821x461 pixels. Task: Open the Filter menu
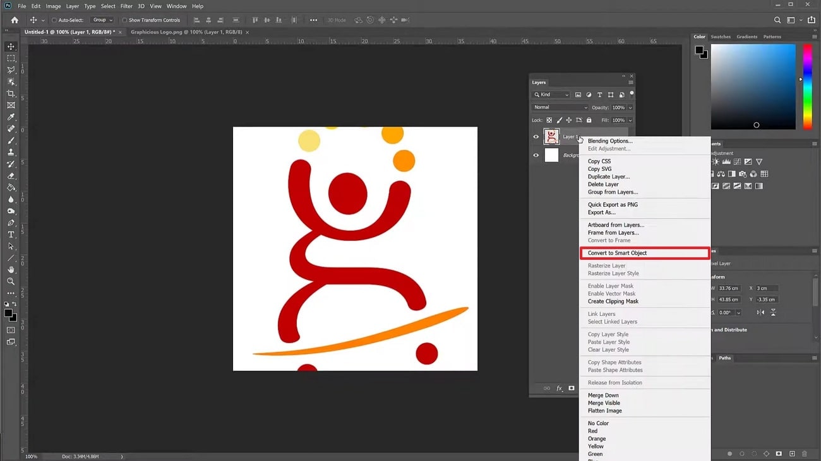126,6
